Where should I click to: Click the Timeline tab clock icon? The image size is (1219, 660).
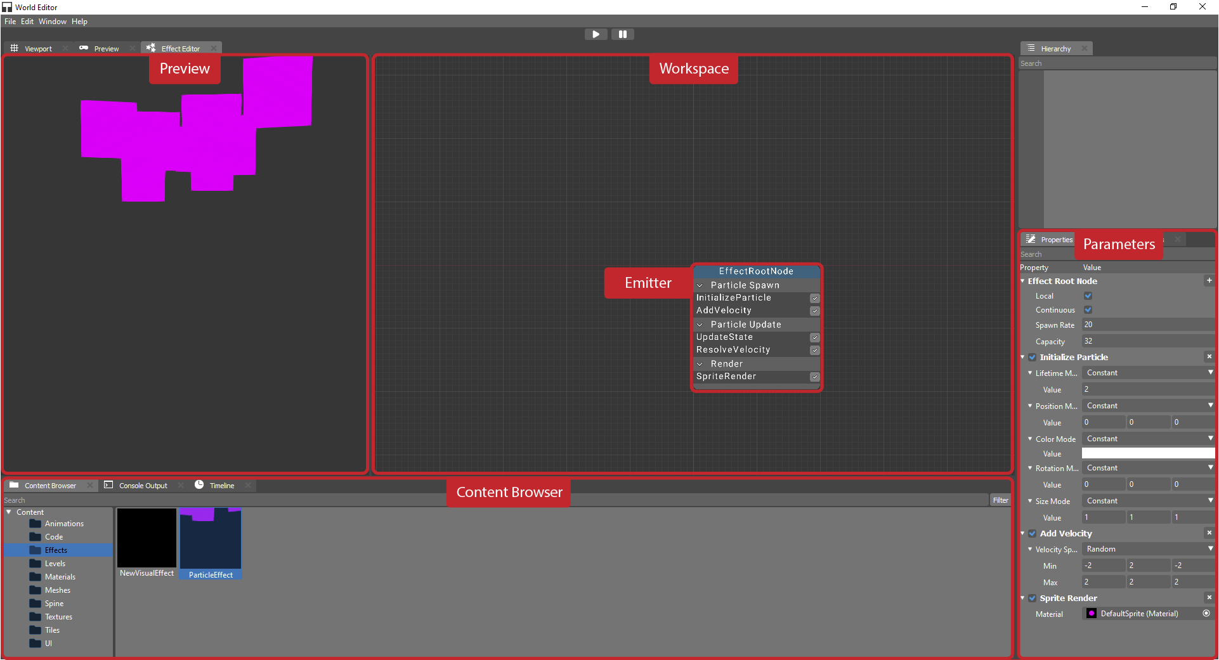tap(199, 485)
